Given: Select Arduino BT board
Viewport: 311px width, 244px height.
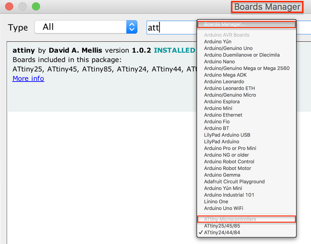Looking at the screenshot, I should (x=247, y=128).
